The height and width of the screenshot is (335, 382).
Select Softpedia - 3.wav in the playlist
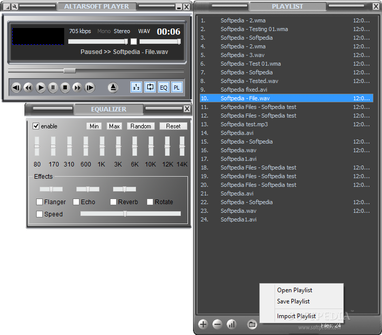(286, 55)
